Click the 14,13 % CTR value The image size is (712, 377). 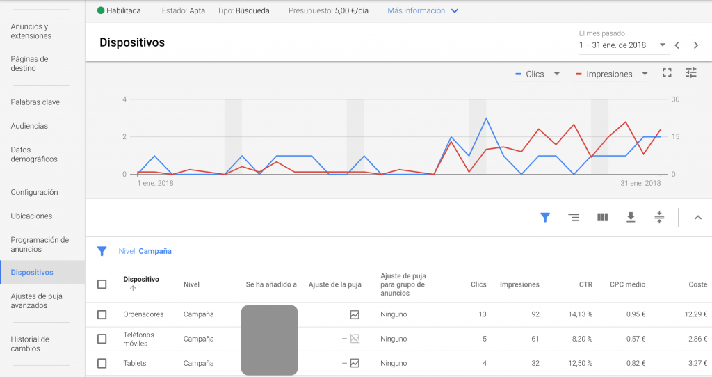tap(581, 314)
